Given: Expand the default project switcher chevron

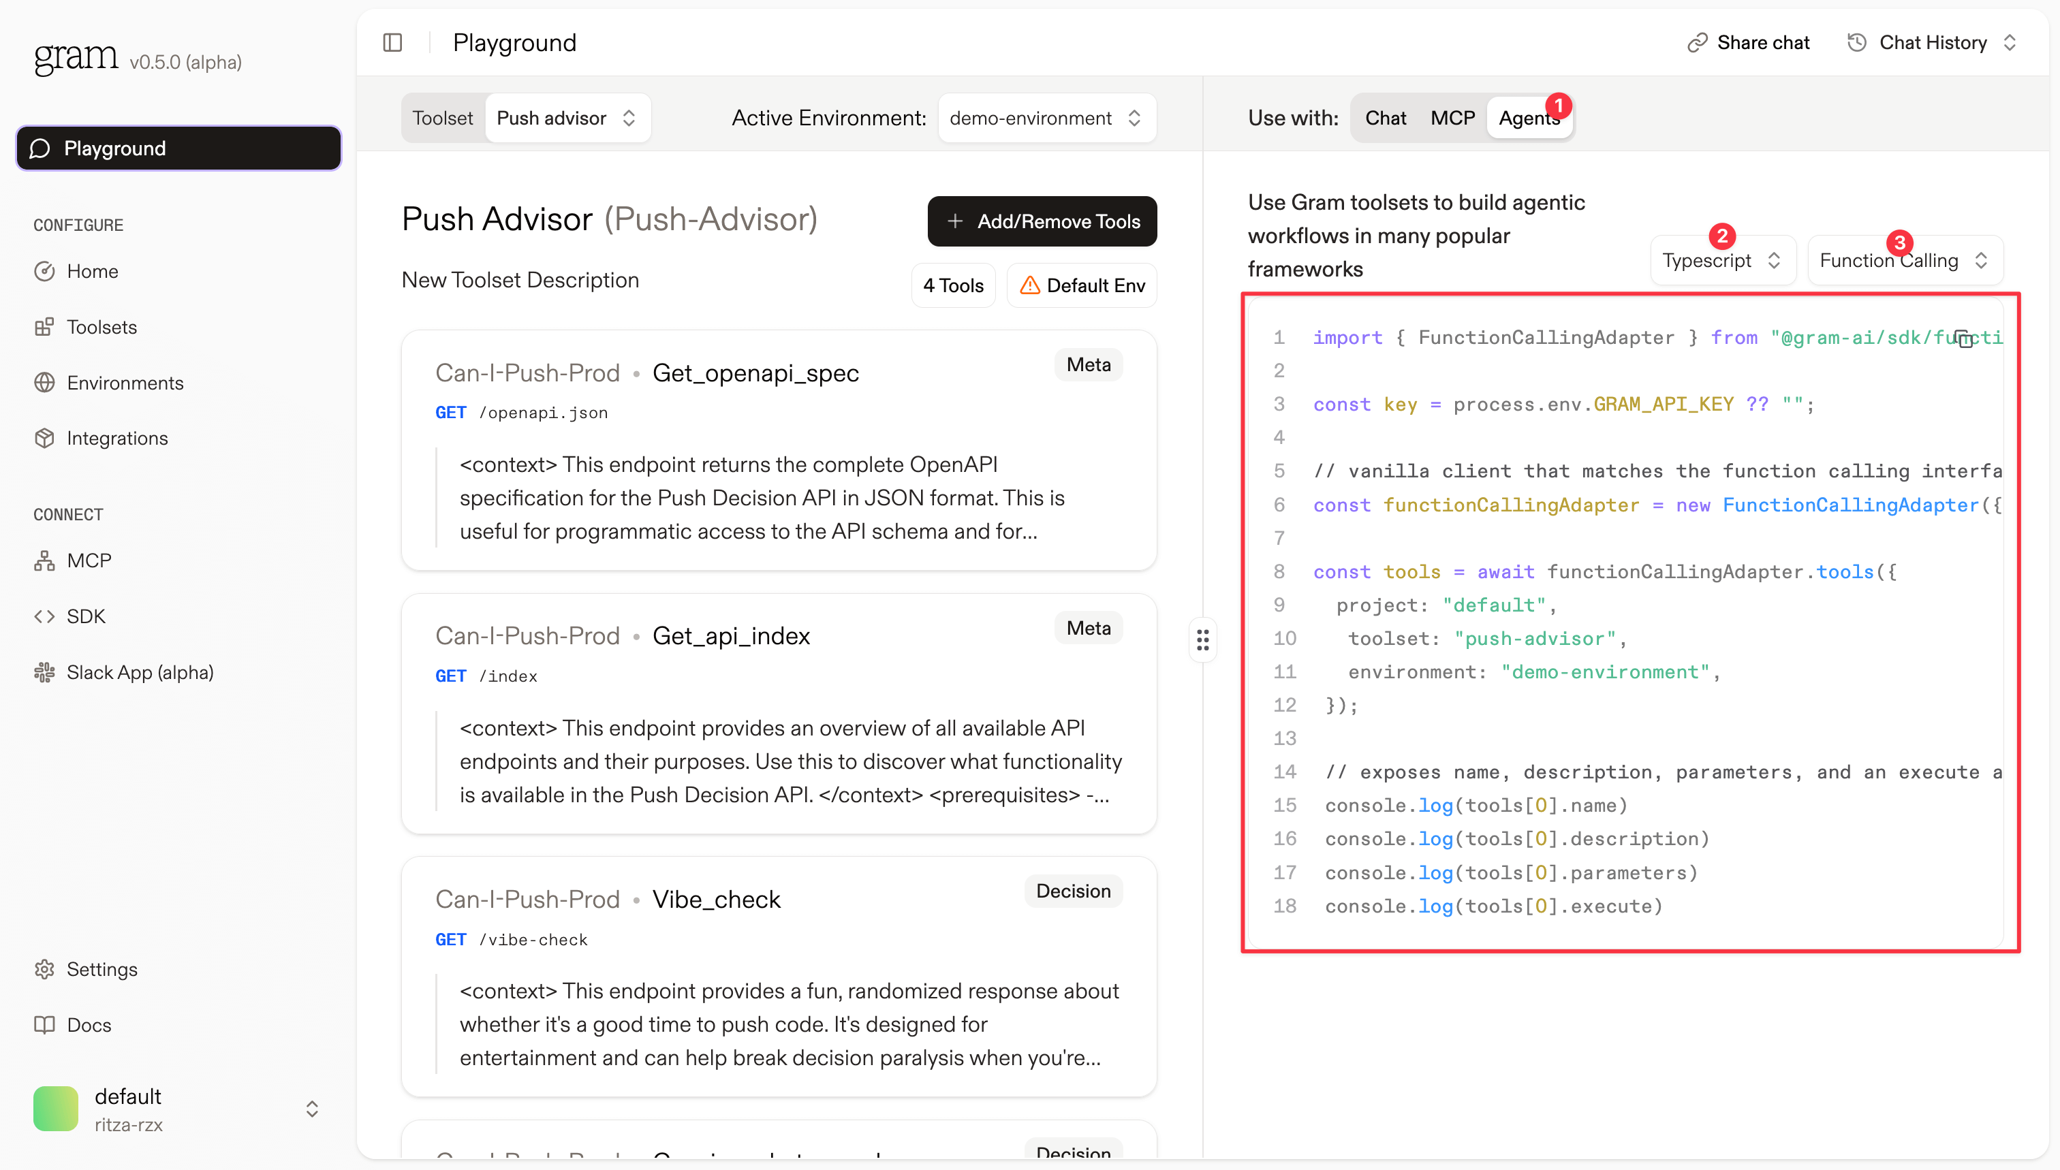Looking at the screenshot, I should tap(312, 1109).
